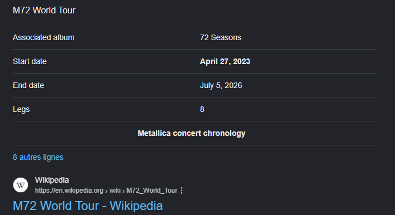Click the bold 'April 27, 2023' date

(x=225, y=61)
